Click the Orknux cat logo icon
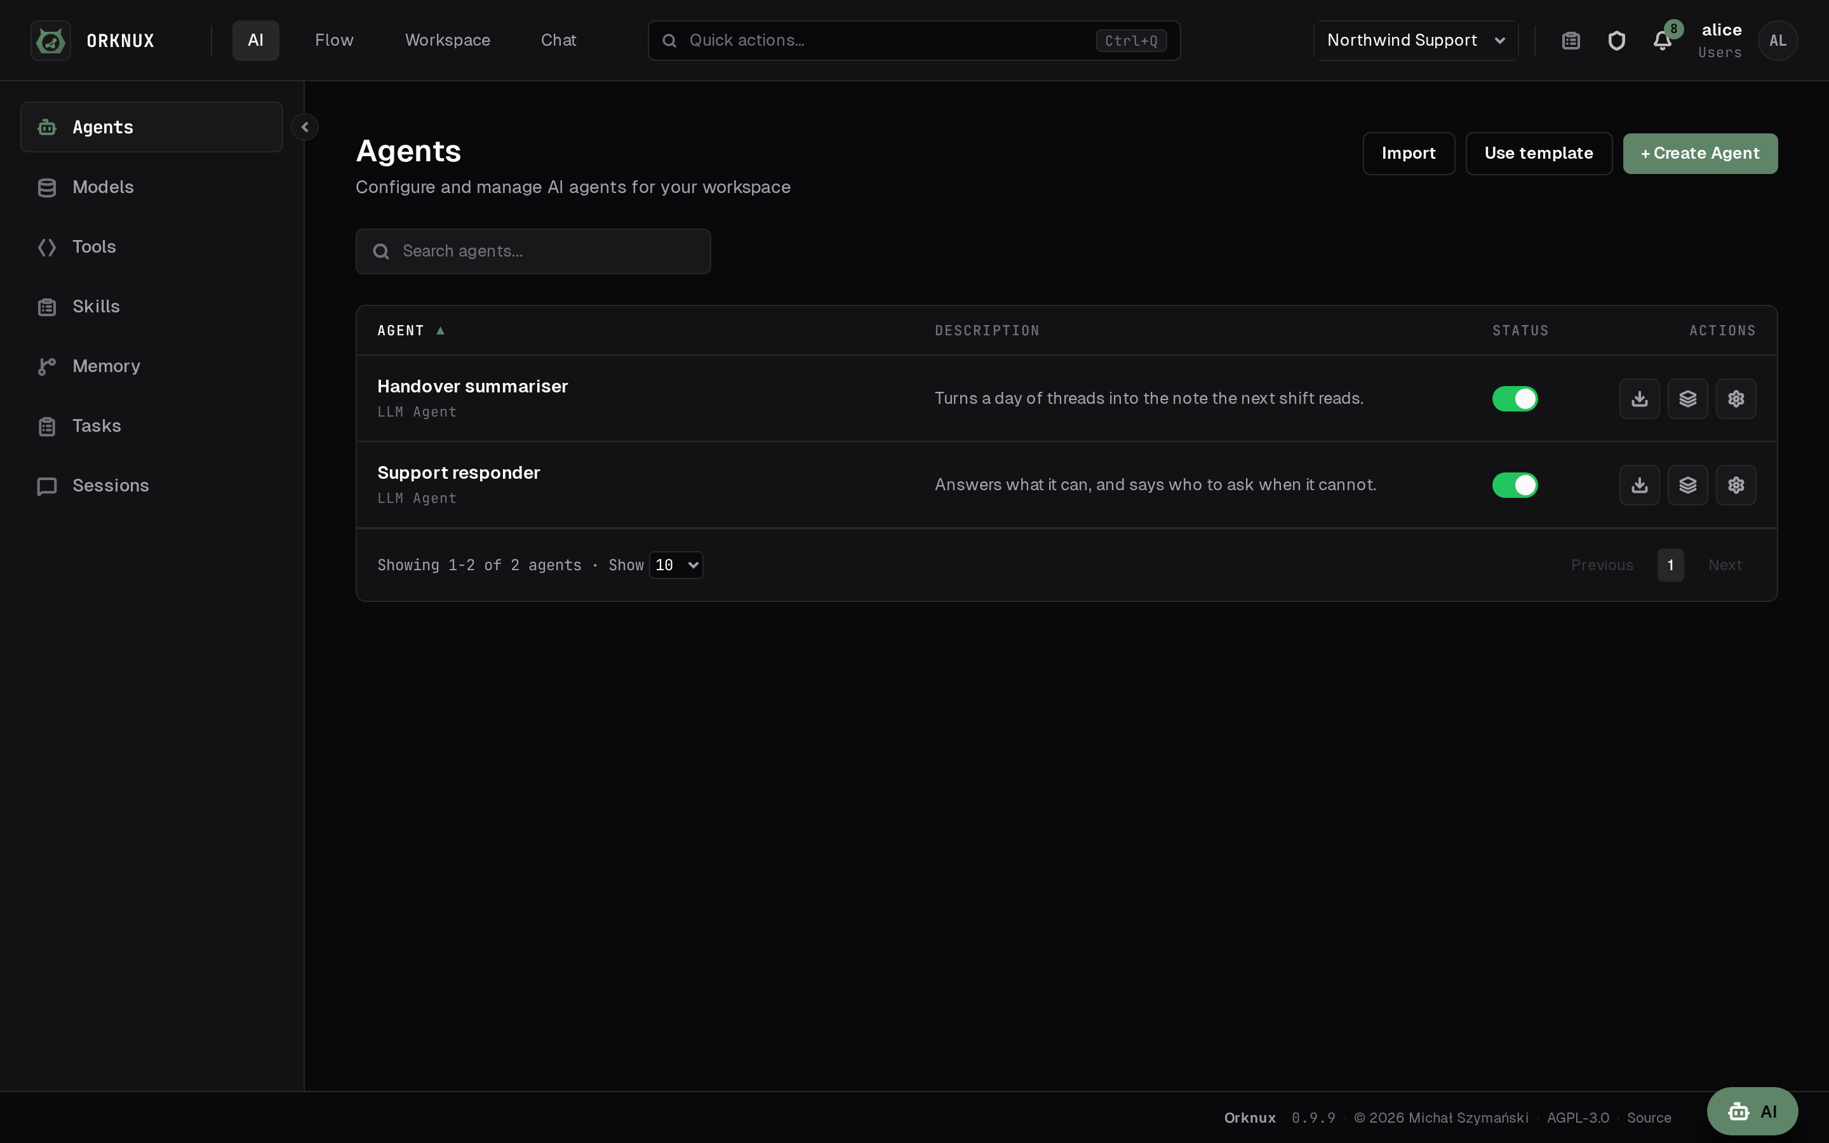This screenshot has width=1829, height=1143. pos(51,41)
